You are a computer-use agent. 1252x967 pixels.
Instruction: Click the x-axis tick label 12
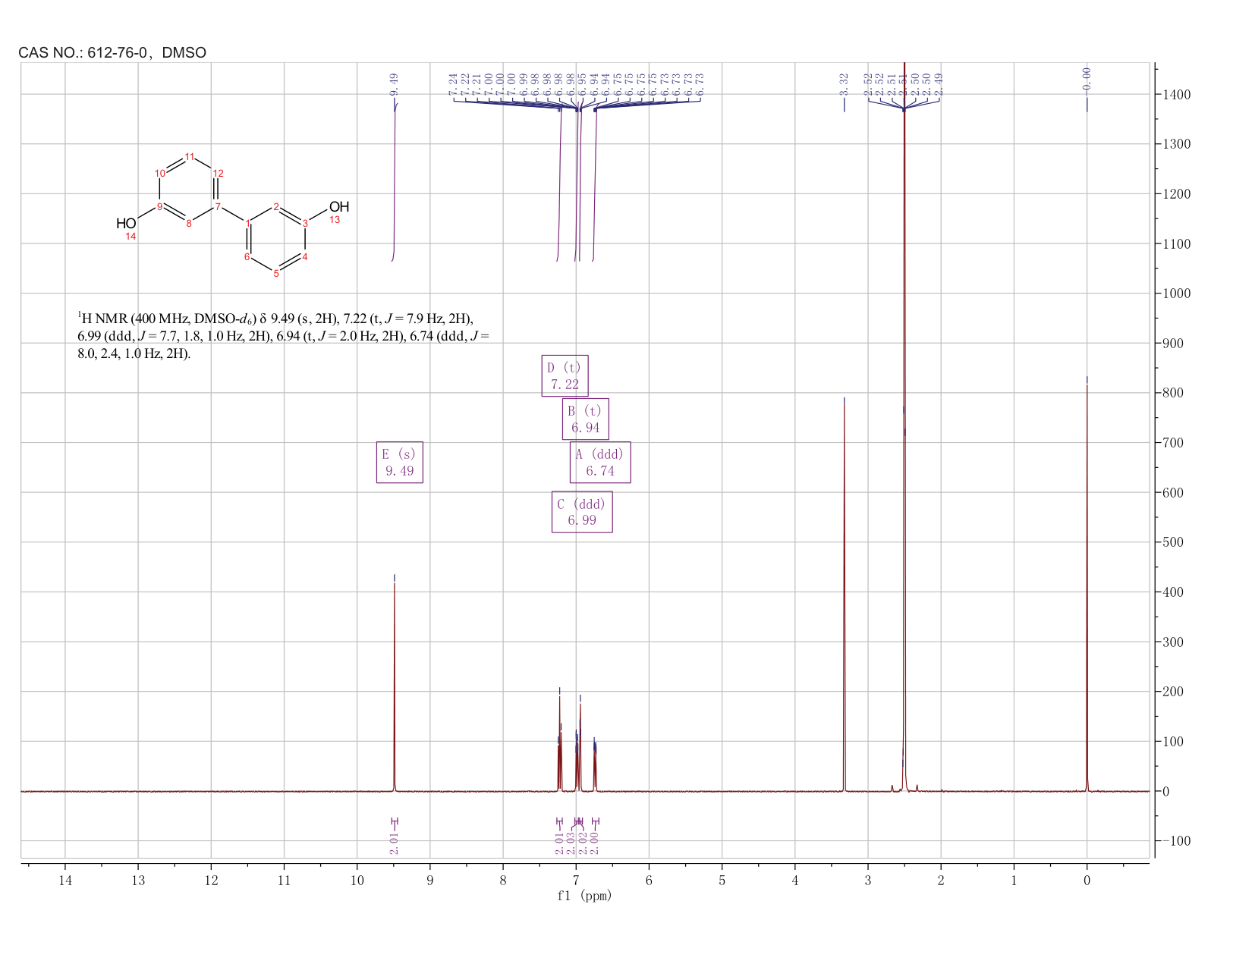click(x=211, y=880)
